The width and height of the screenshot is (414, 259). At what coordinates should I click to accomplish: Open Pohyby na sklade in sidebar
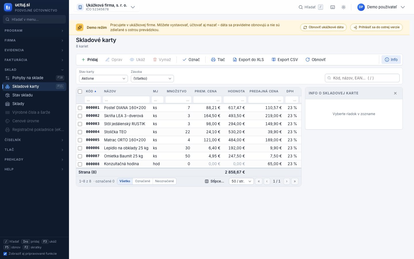coord(34,78)
